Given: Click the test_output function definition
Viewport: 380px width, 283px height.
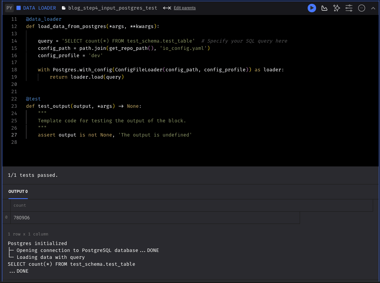Looking at the screenshot, I should (83, 106).
